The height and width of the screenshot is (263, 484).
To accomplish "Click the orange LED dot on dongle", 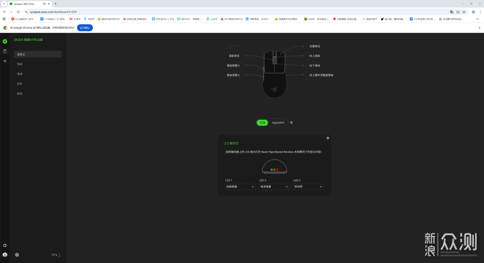I will (x=274, y=170).
